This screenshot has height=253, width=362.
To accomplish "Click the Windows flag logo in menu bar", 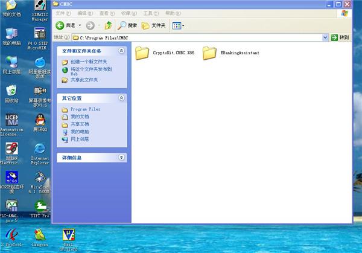I will tap(345, 13).
